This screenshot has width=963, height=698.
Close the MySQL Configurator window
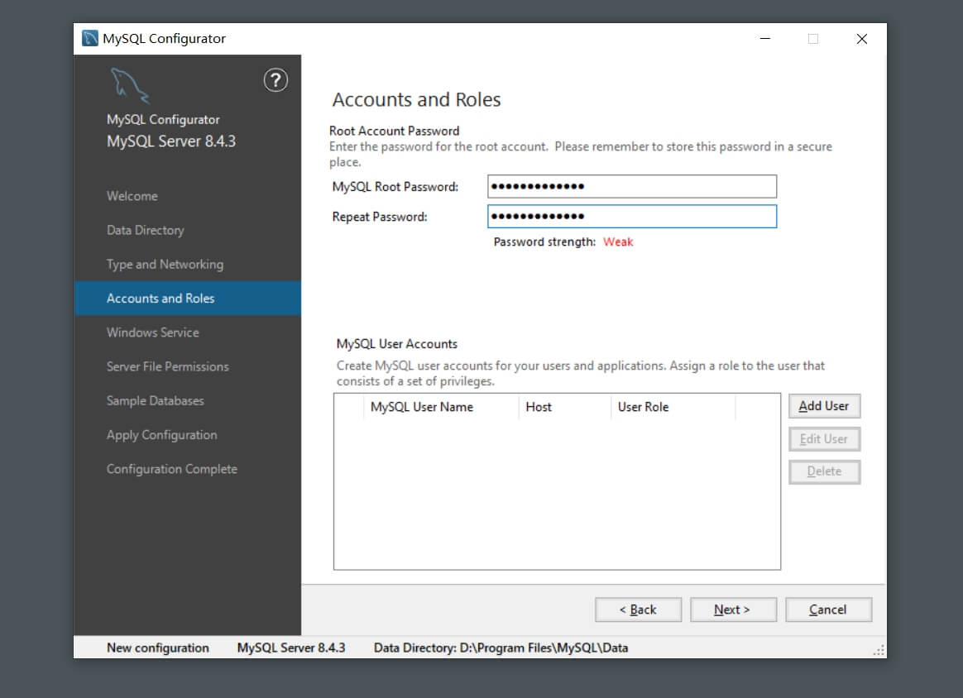click(x=862, y=39)
